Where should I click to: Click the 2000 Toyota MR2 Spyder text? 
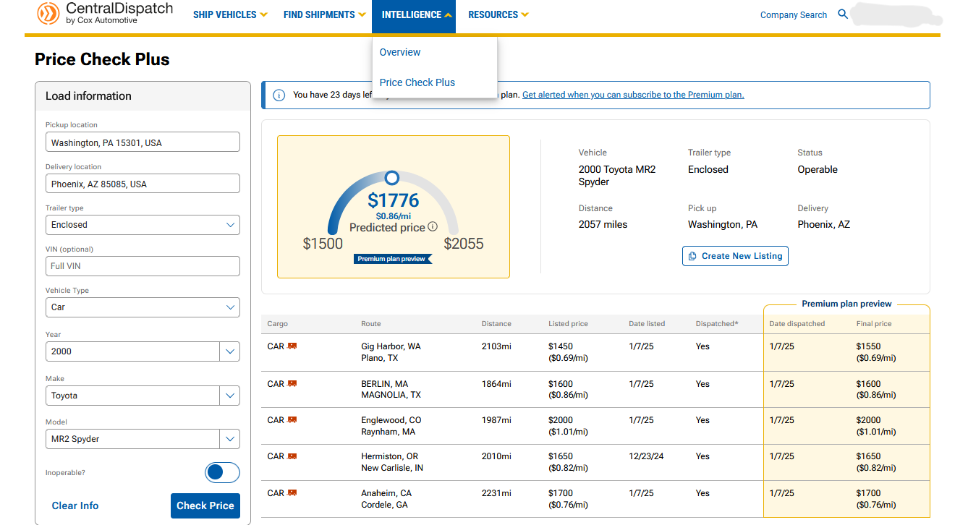[617, 176]
